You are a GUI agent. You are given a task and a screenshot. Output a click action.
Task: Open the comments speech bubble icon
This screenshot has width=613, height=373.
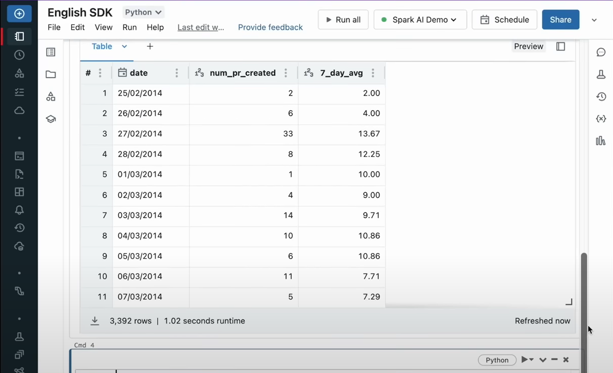[601, 52]
